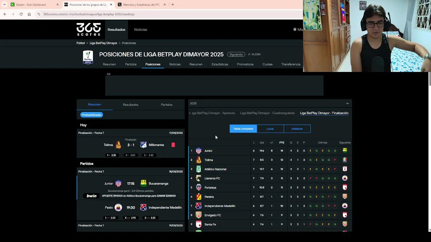Open the browser tab list dropdown arrow
This screenshot has width=431, height=242.
[4, 5]
